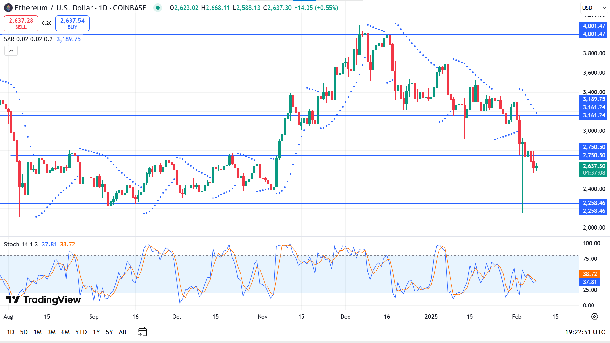Select the YTD time range
This screenshot has height=343, width=610.
[81, 332]
